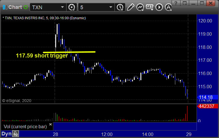Expand the interval dropdown arrow
Screen dimensions: 219x138
click(x=111, y=7)
